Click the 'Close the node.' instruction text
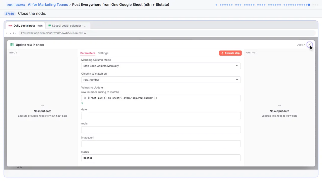Image resolution: width=322 pixels, height=181 pixels. pyautogui.click(x=32, y=13)
